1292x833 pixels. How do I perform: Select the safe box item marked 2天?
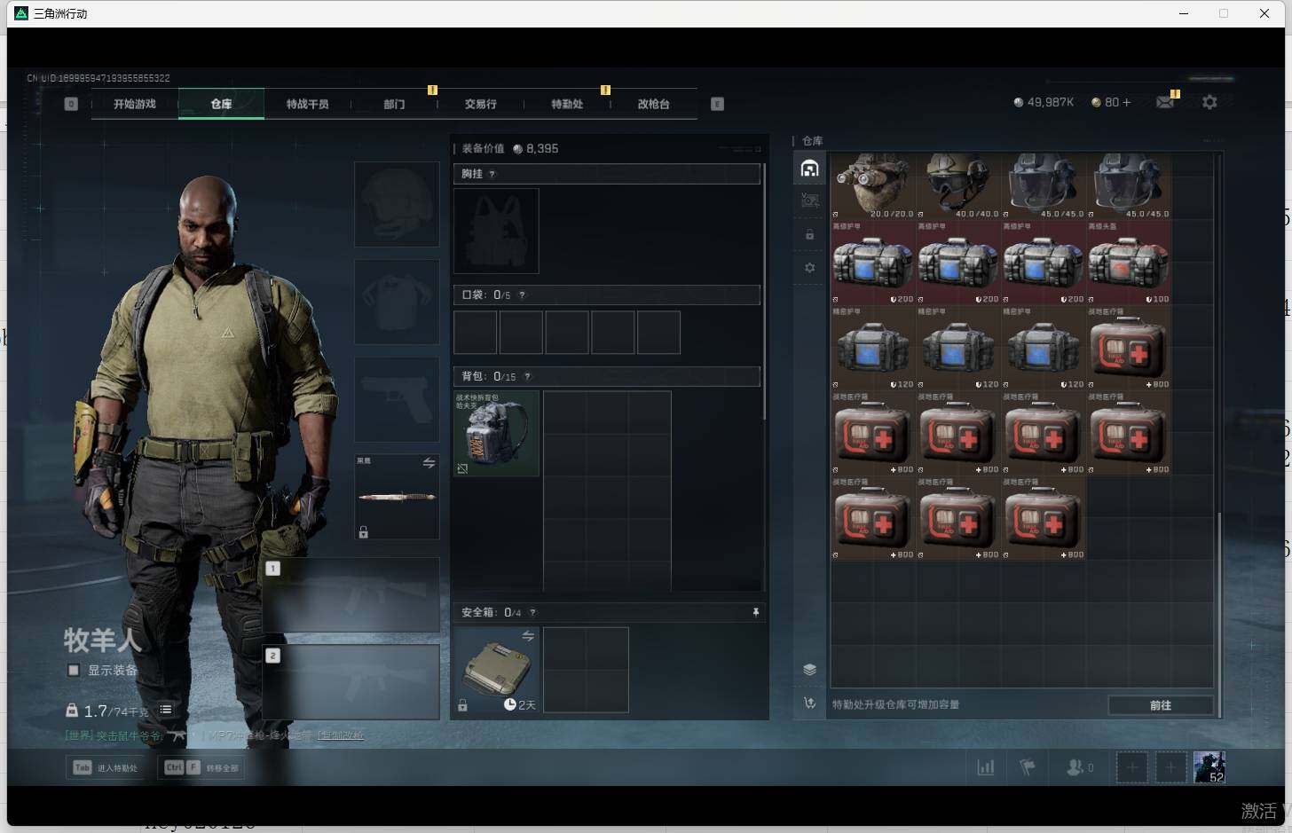(x=497, y=670)
